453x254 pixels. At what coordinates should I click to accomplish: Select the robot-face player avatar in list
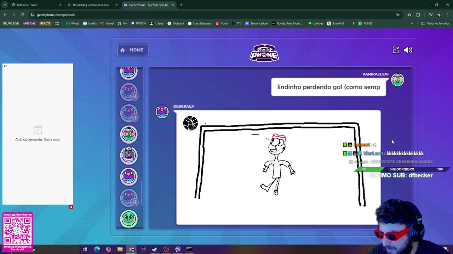click(129, 155)
